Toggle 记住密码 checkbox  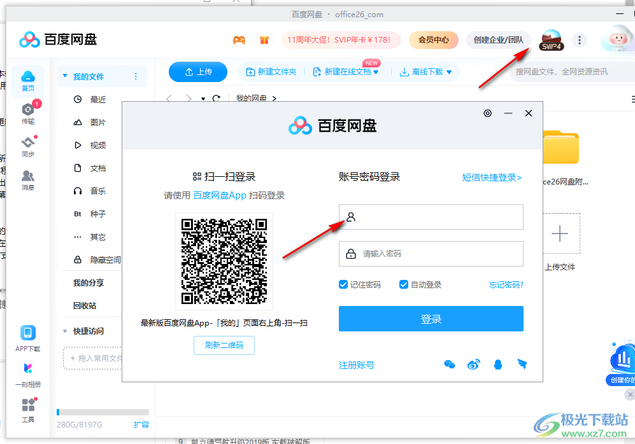point(343,284)
